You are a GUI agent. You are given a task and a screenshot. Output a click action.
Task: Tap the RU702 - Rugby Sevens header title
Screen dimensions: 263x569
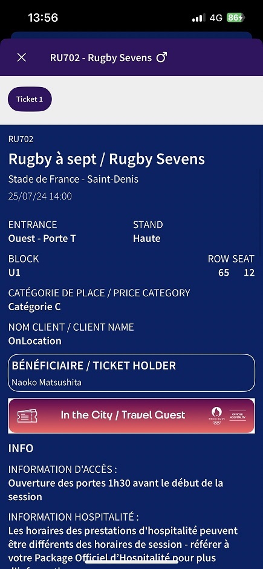[x=101, y=57]
